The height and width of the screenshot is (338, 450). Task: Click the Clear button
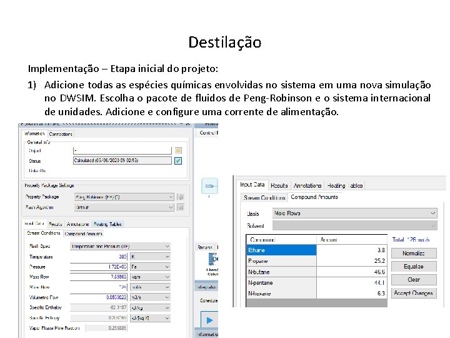pos(414,280)
